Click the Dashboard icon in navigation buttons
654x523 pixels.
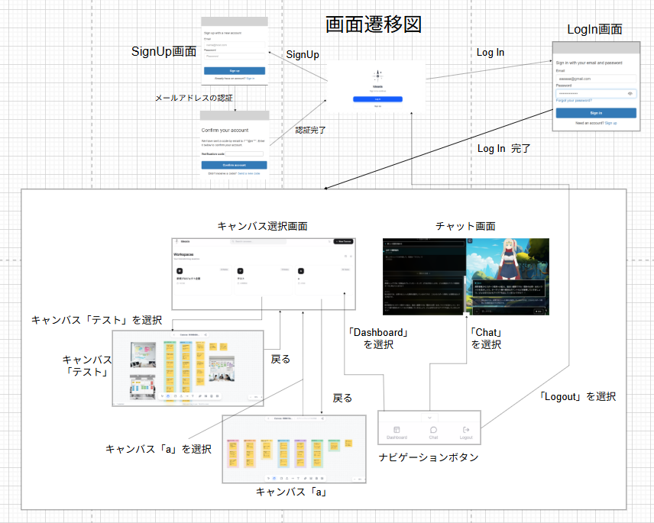[397, 431]
